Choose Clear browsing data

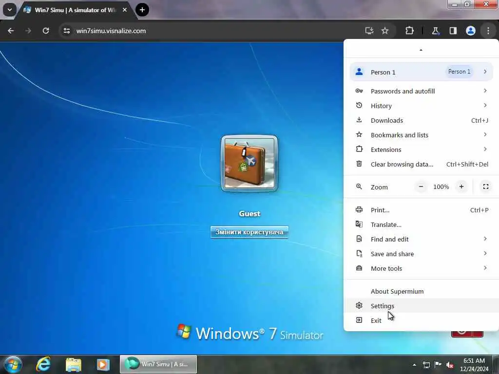tap(421, 165)
